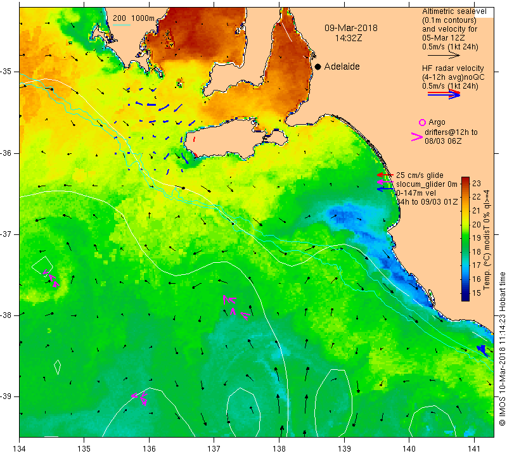Click latitude axis label '-39'
The image size is (507, 456).
pos(6,396)
